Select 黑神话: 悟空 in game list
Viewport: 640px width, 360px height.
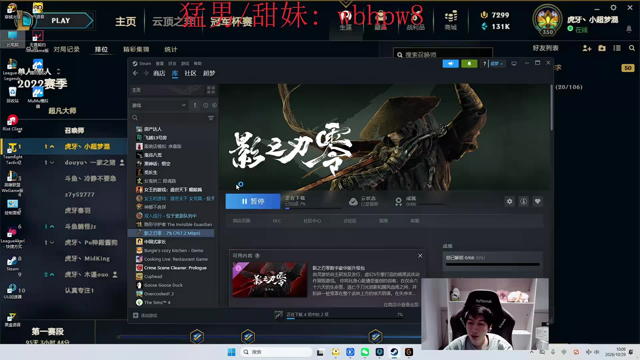click(x=157, y=164)
